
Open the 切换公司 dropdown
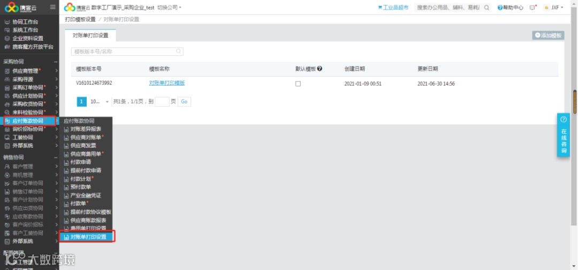(x=169, y=7)
